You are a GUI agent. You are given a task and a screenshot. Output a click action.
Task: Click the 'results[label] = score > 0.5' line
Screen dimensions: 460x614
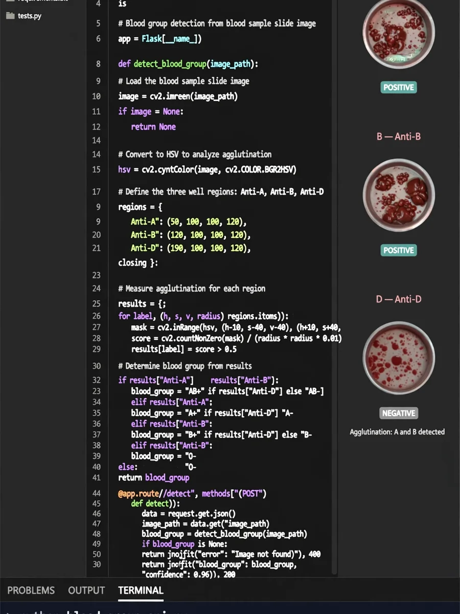tap(184, 349)
